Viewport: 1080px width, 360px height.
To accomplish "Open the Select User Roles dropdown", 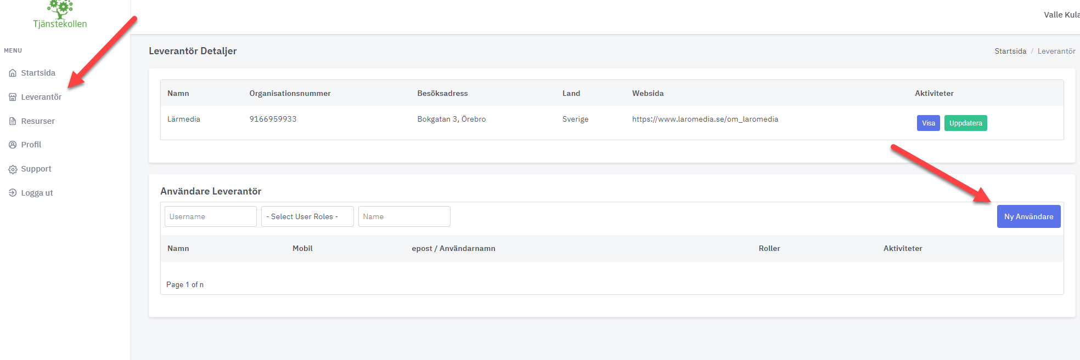I will [307, 216].
